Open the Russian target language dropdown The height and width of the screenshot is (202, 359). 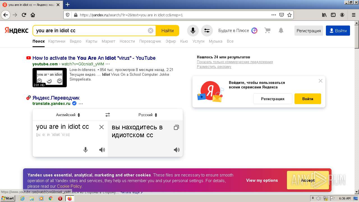click(x=148, y=115)
